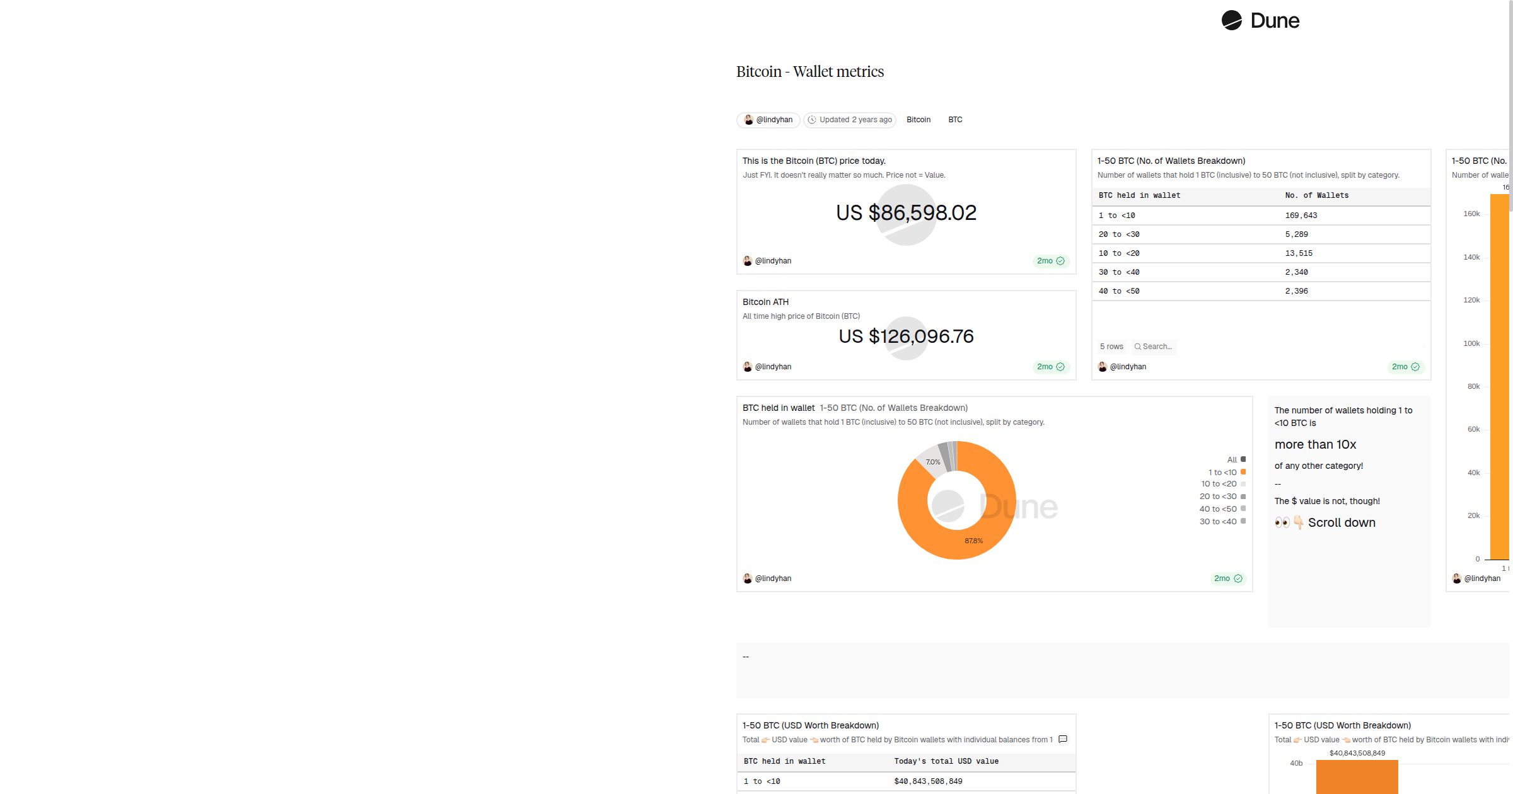Click the 2mo status badge on donut chart card

point(1227,578)
